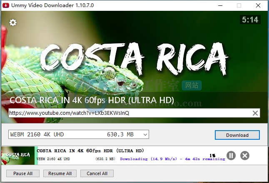Click the 1% progress indicator
Screen dimensions: 269x183
coord(212,156)
